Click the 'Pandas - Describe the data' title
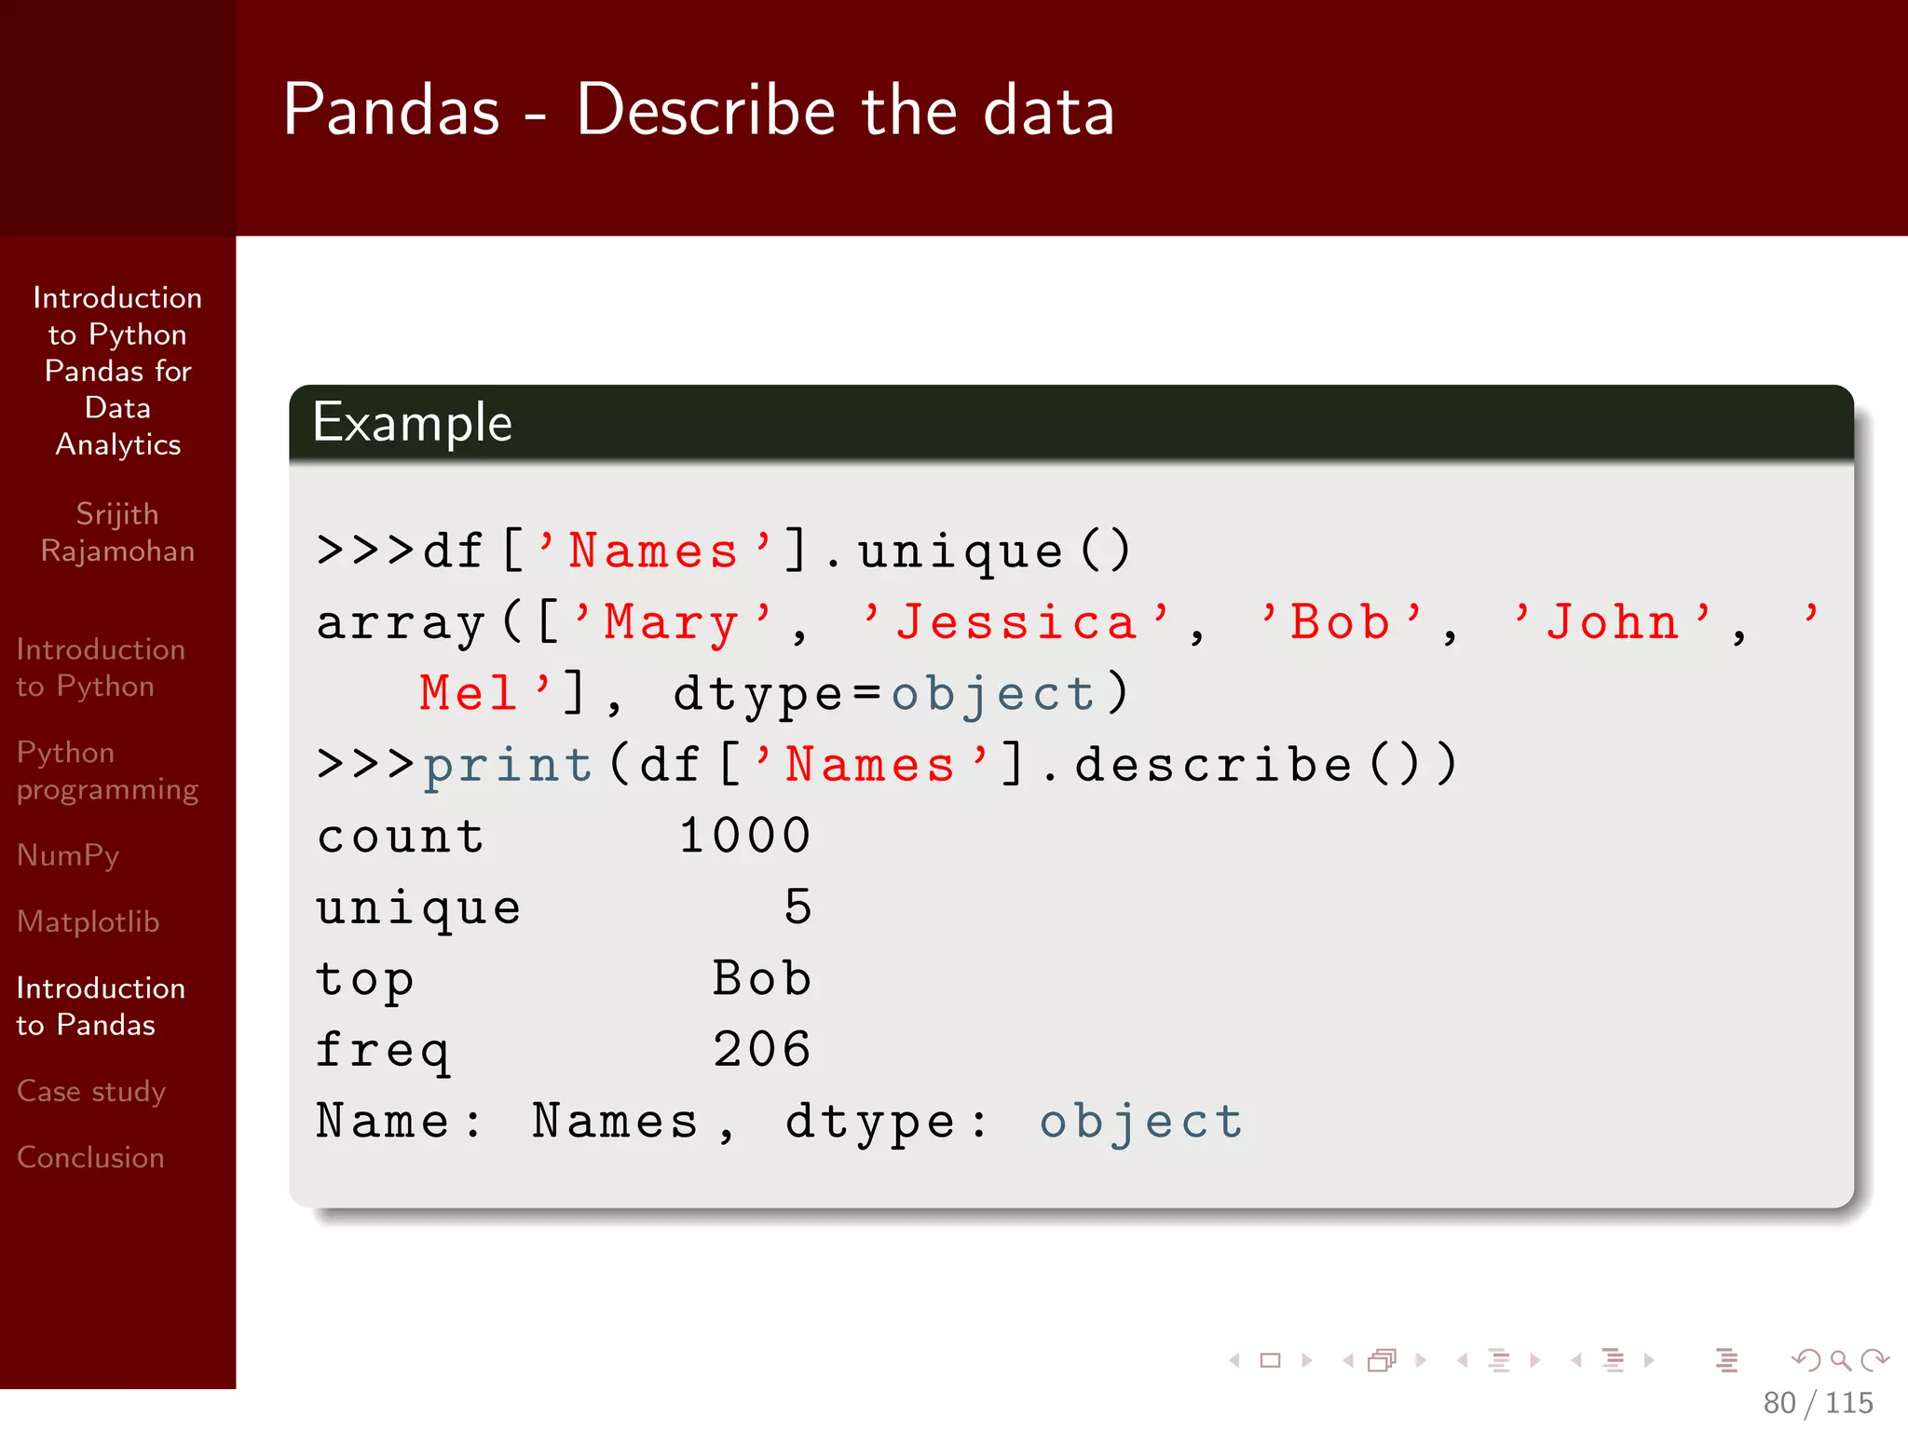The height and width of the screenshot is (1431, 1908). 698,110
